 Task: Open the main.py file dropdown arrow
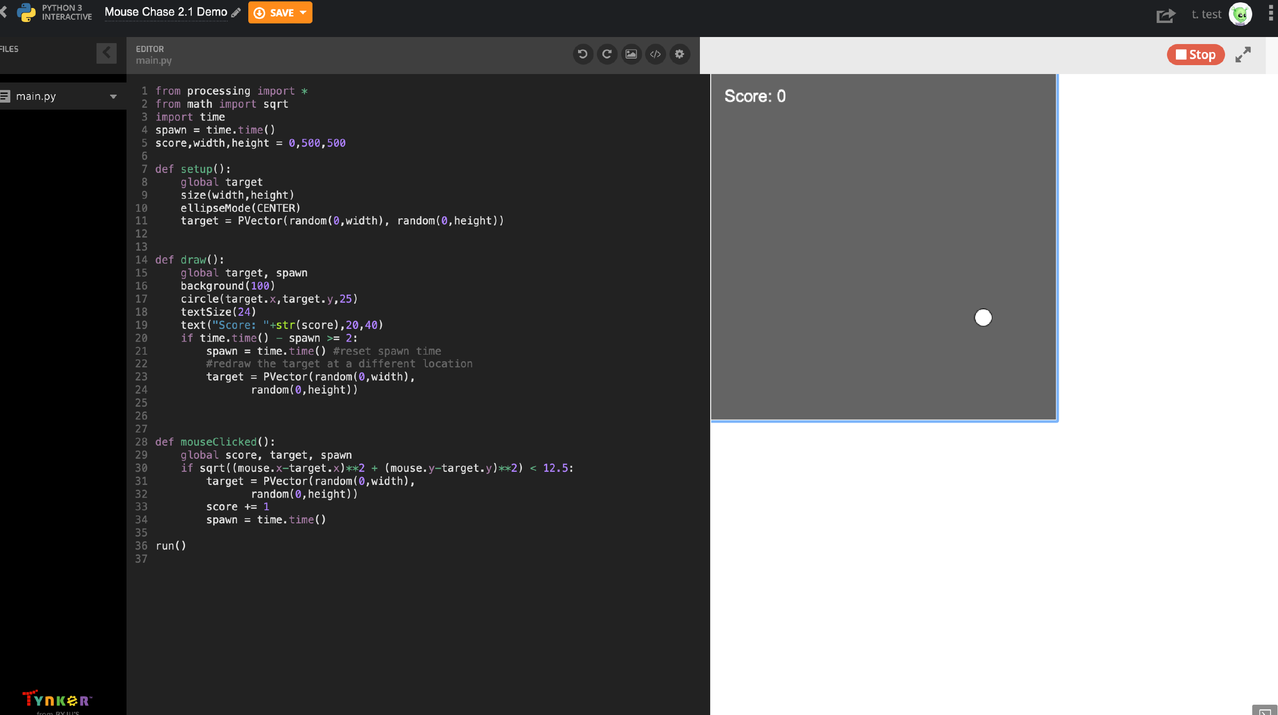click(x=113, y=97)
